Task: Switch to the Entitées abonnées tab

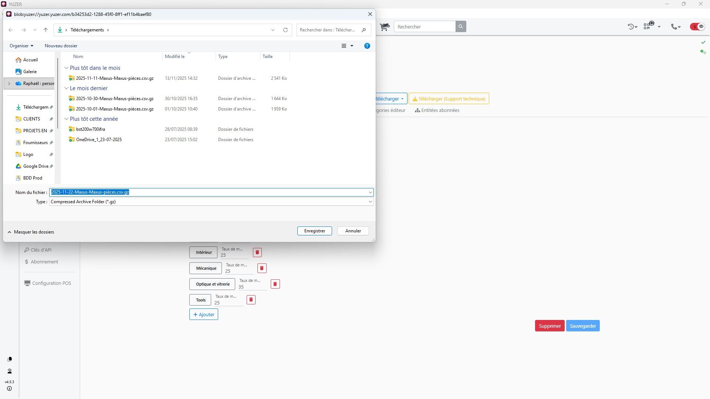Action: [437, 110]
